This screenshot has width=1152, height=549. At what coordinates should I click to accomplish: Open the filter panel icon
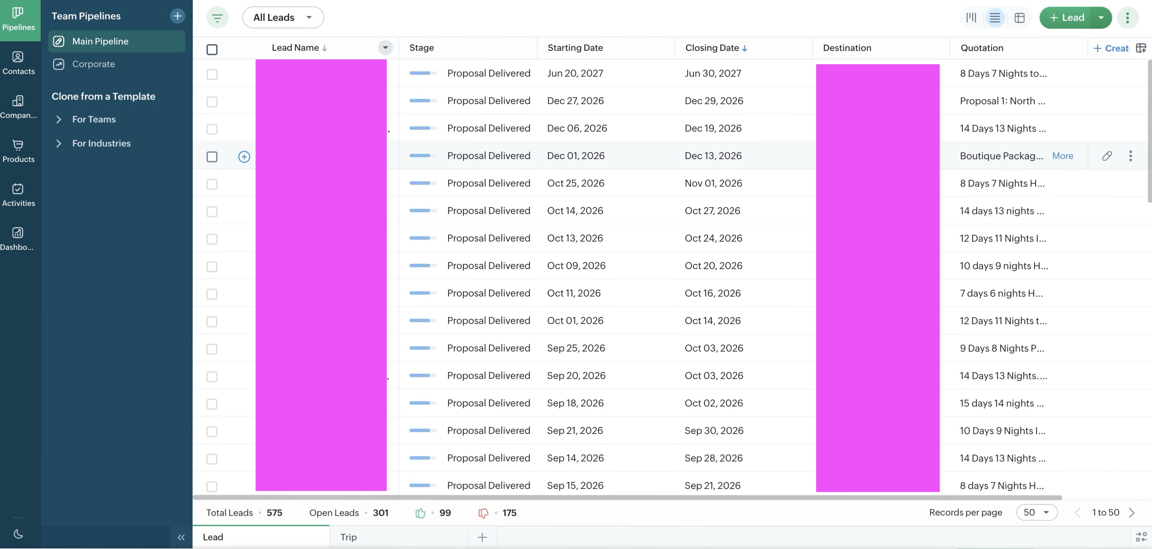(217, 18)
